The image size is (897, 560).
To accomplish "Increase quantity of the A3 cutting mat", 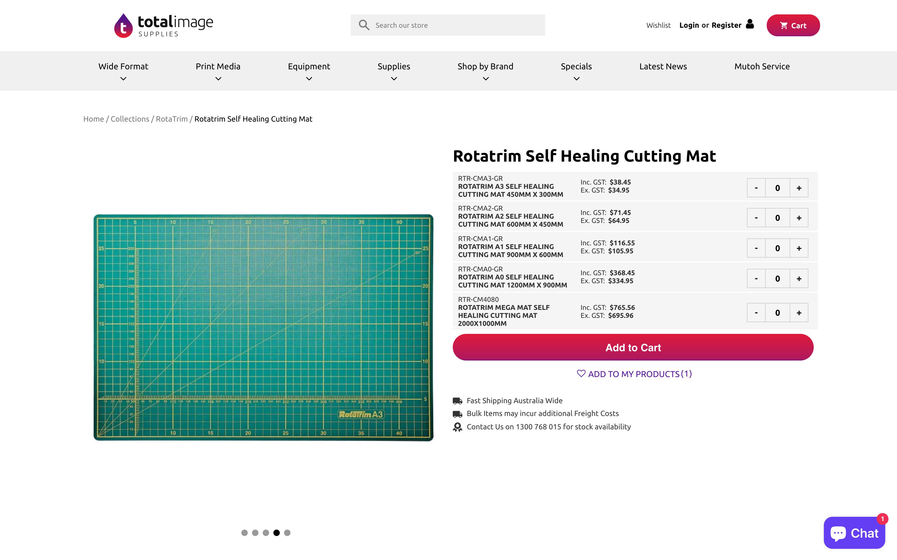I will (x=799, y=187).
